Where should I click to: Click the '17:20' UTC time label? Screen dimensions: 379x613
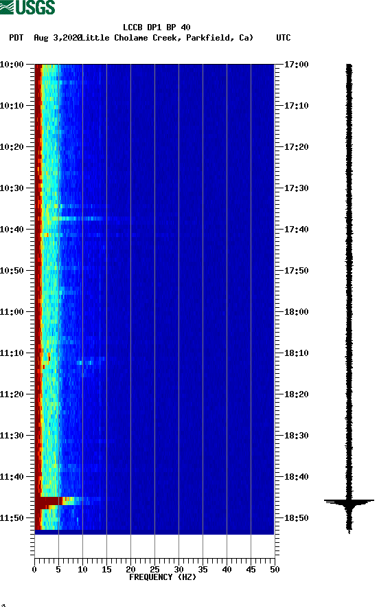pyautogui.click(x=297, y=147)
